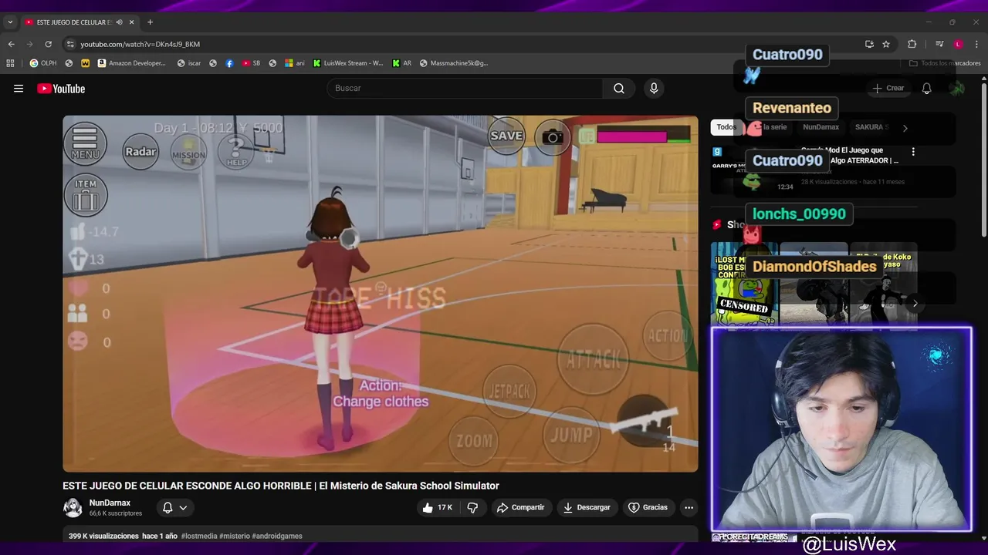Open NunDarnax channel avatar below video

pyautogui.click(x=73, y=507)
